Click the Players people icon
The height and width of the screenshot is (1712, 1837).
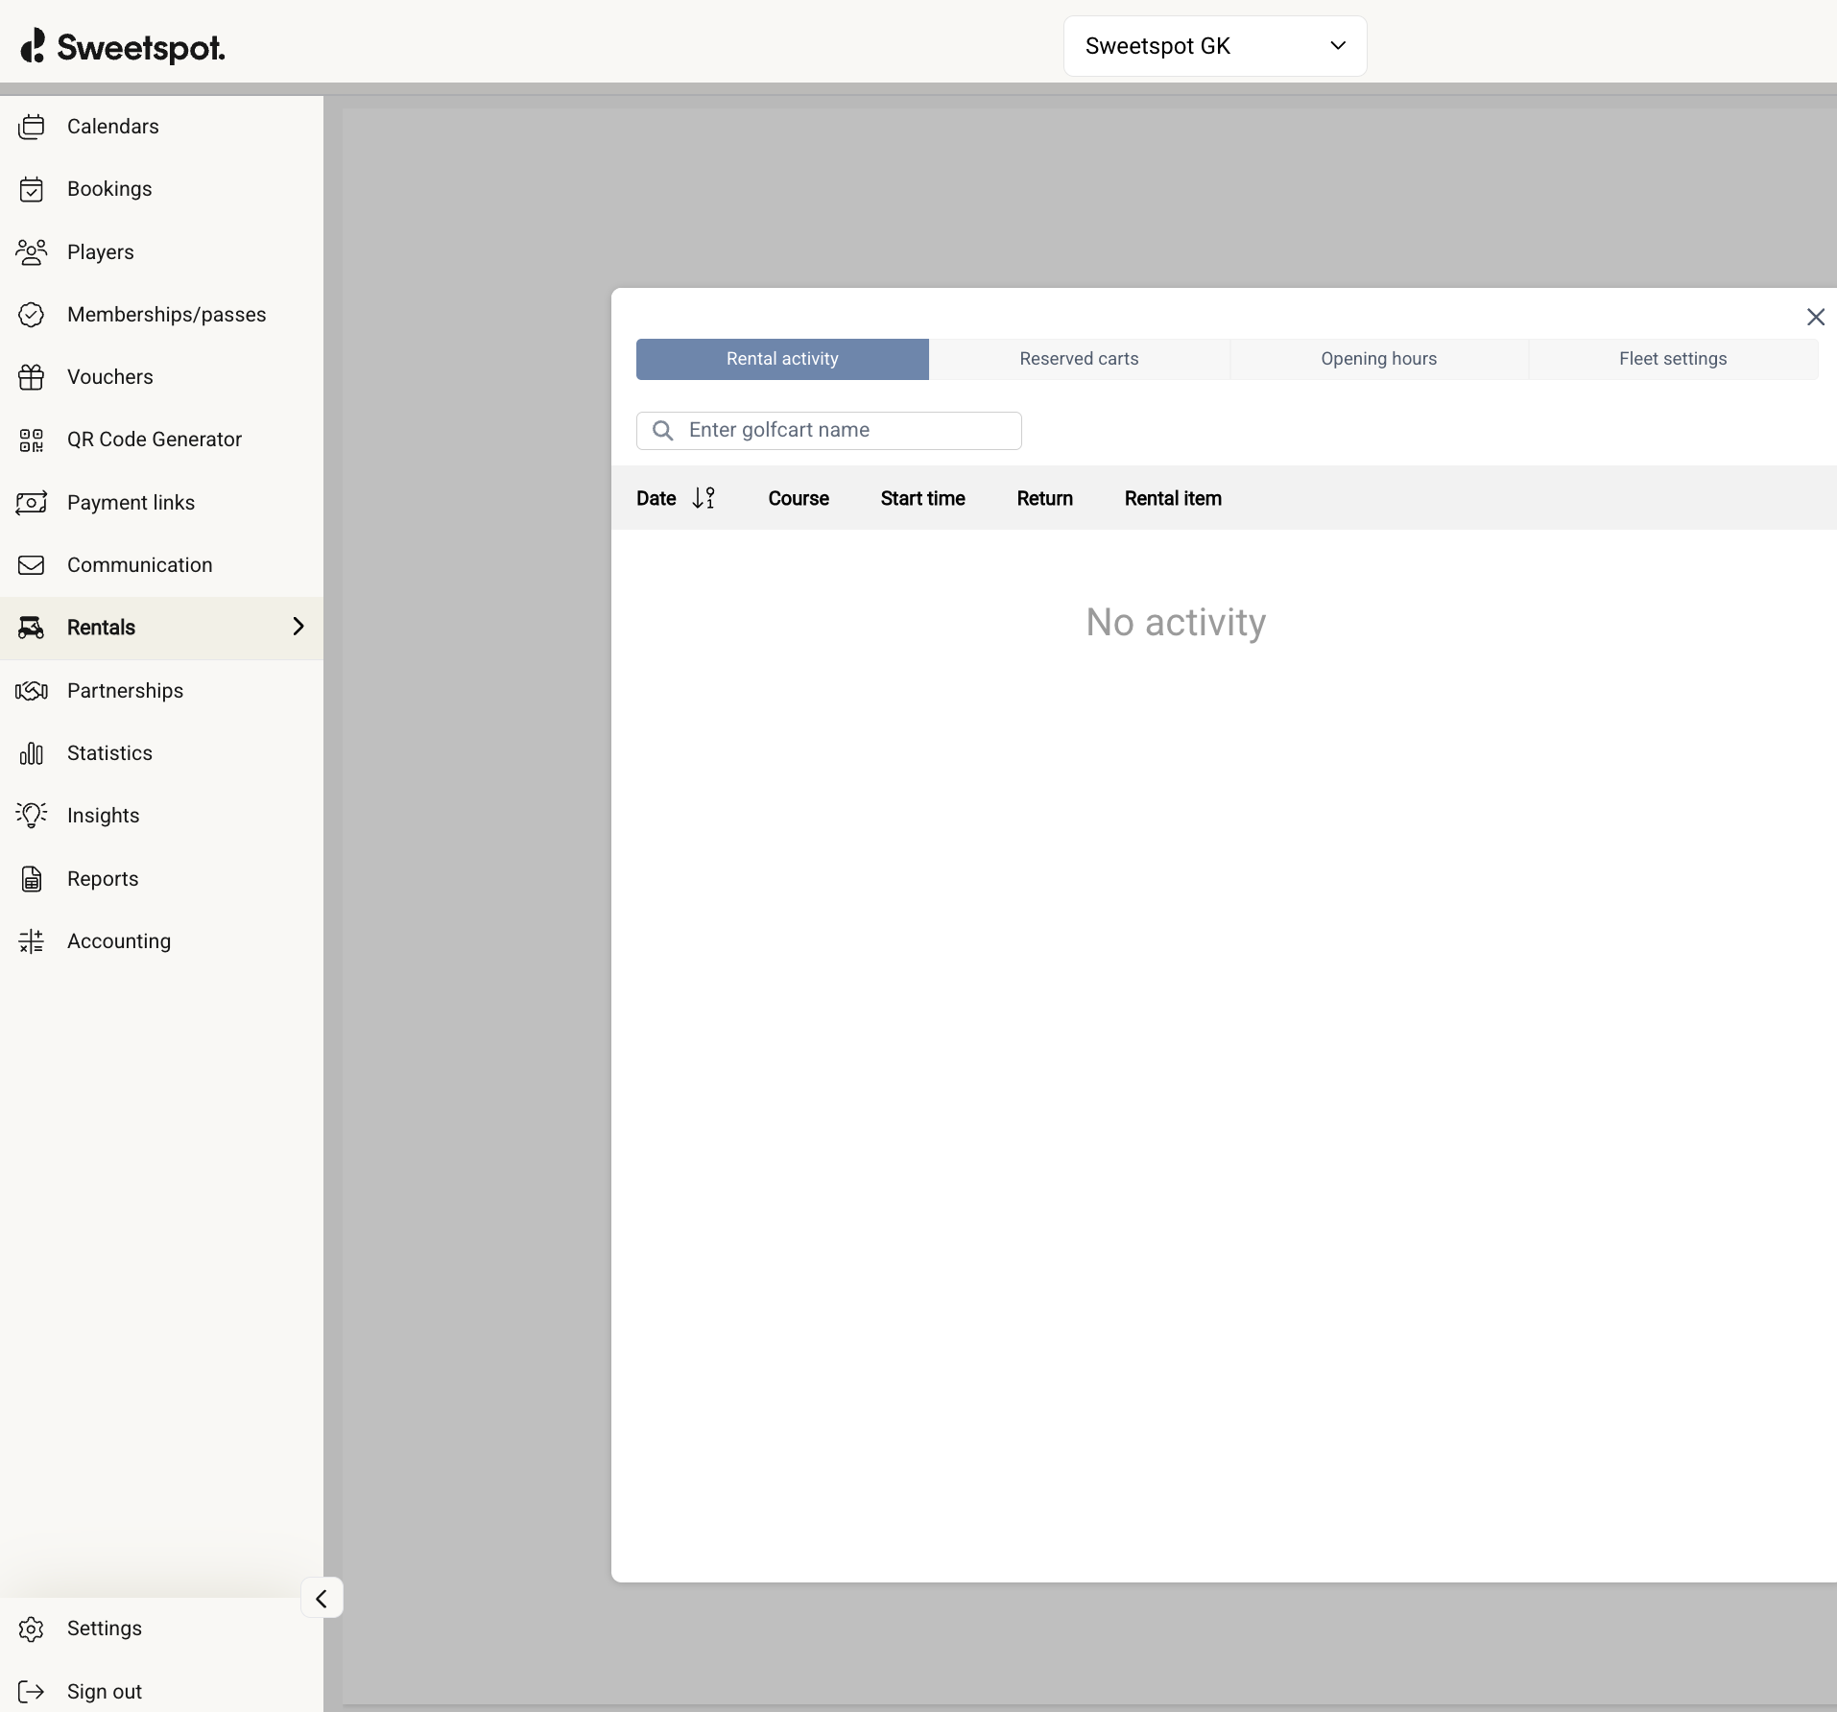pyautogui.click(x=32, y=252)
